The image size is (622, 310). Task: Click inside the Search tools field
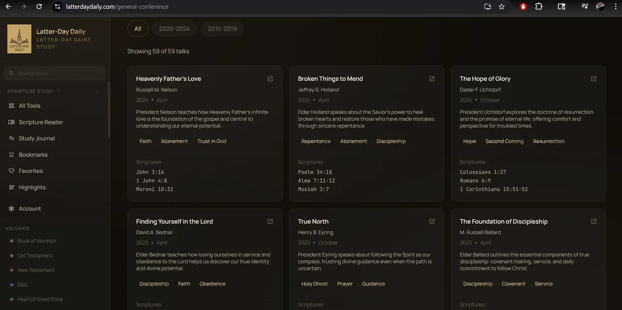pyautogui.click(x=54, y=73)
